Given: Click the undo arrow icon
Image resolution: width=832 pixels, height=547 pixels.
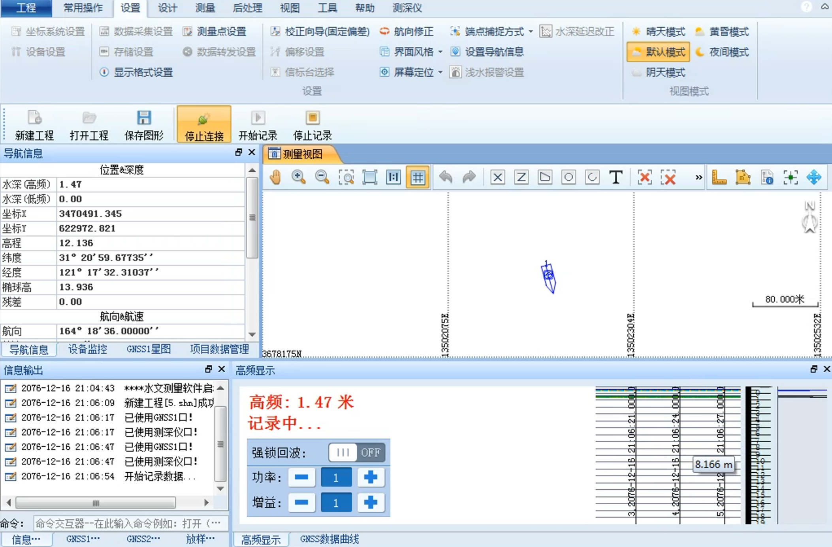Looking at the screenshot, I should (446, 177).
